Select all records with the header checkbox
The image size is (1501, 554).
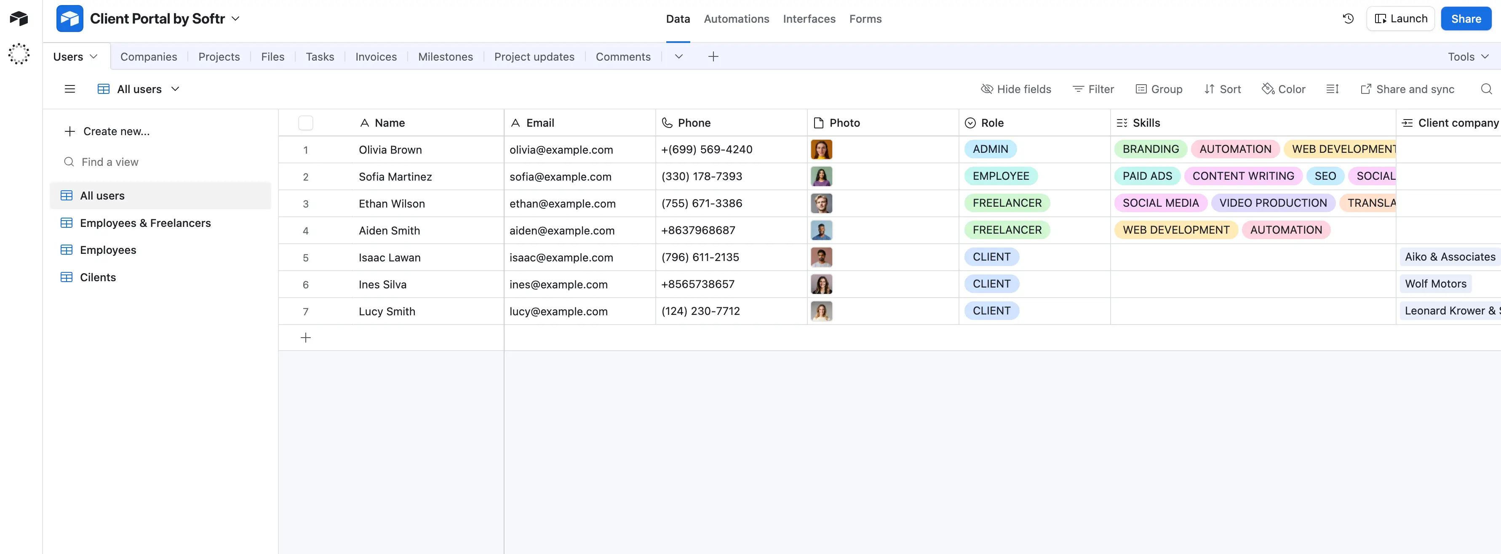305,123
